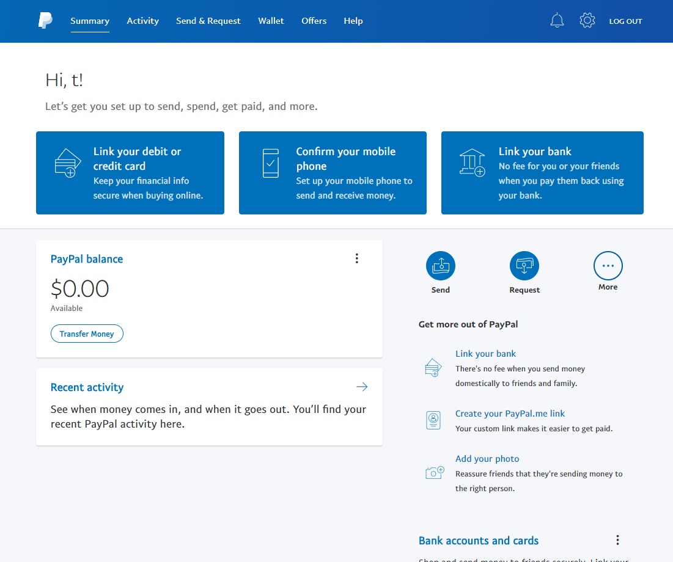The image size is (673, 562).
Task: Click the PayPal logo icon
Action: [45, 21]
